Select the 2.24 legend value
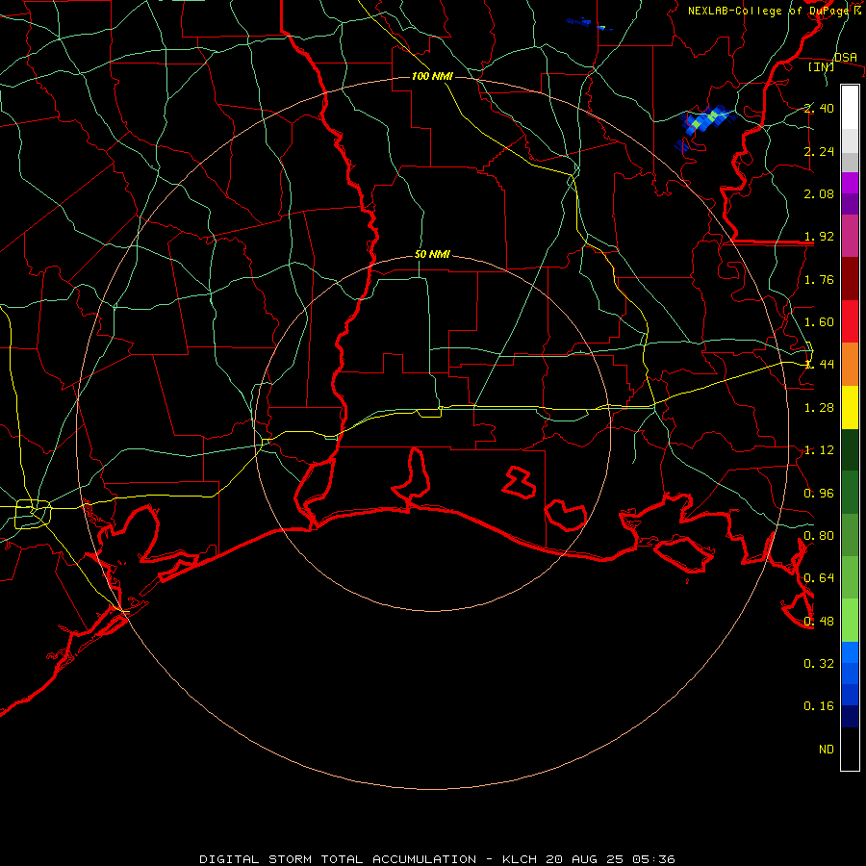Viewport: 866px width, 866px height. pos(819,151)
